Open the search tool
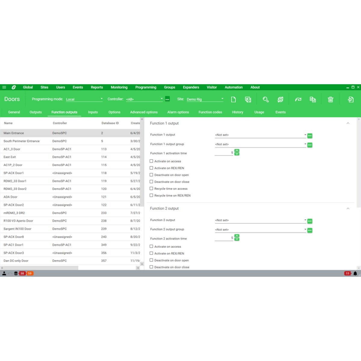This screenshot has height=361, width=361. coord(266,99)
